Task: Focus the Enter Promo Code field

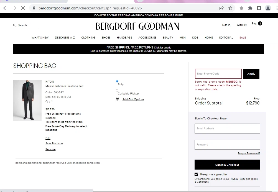Action: (x=218, y=74)
